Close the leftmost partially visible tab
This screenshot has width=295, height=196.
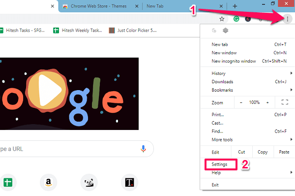point(53,6)
